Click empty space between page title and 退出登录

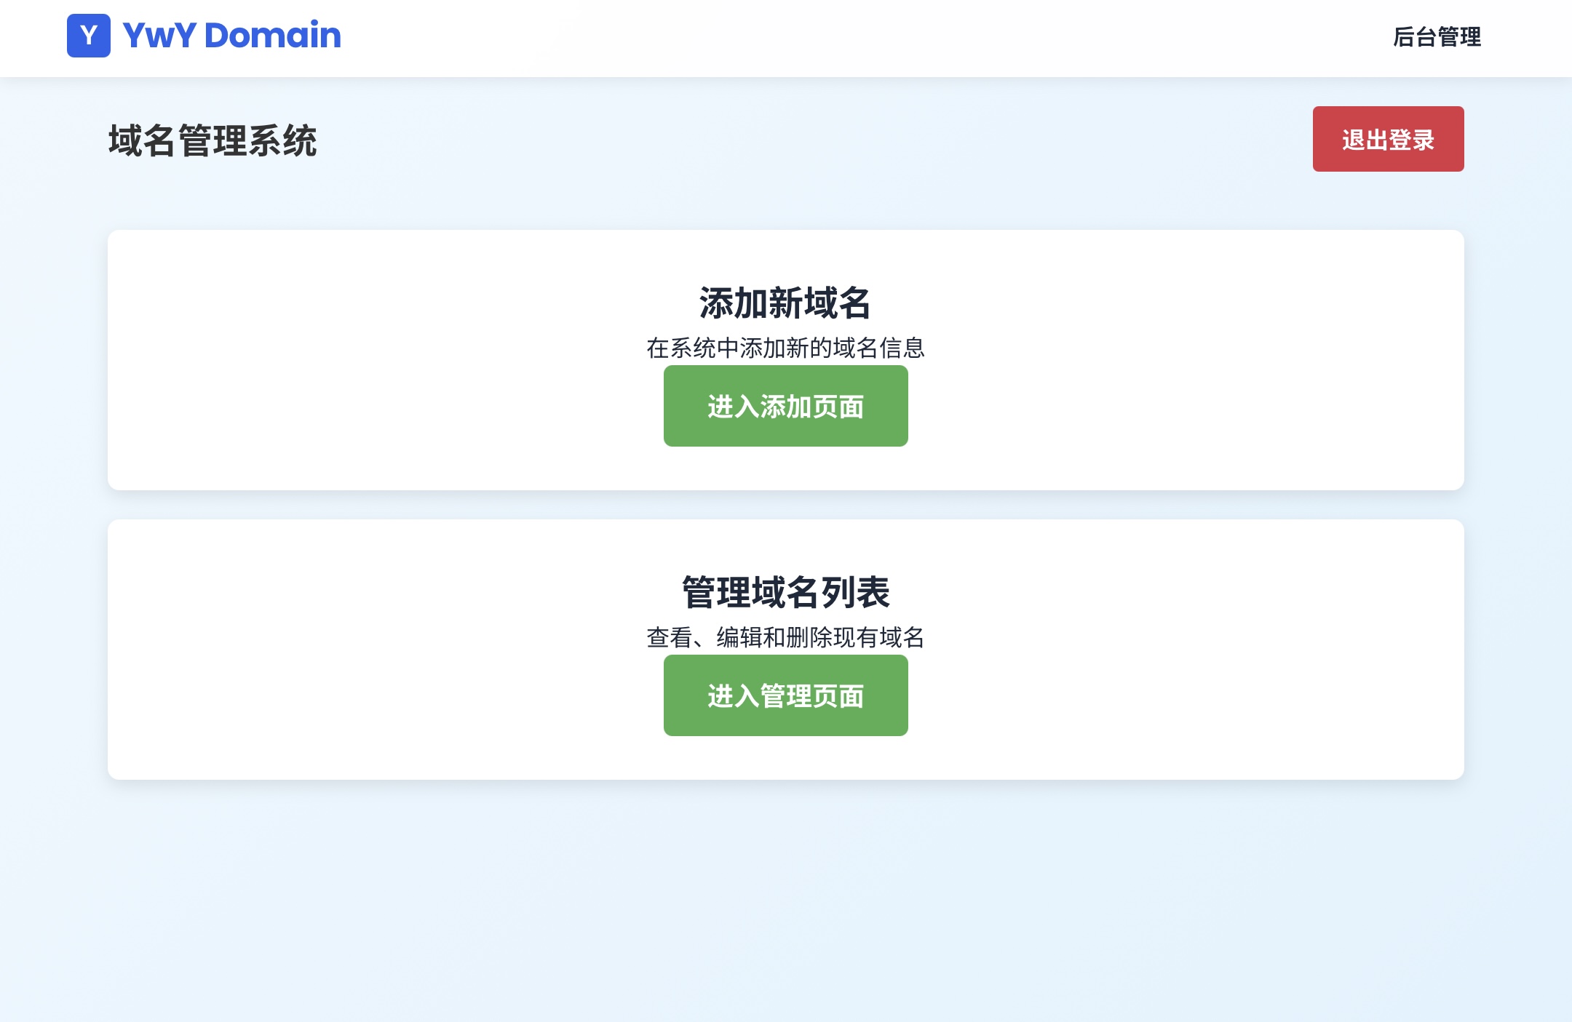801,140
